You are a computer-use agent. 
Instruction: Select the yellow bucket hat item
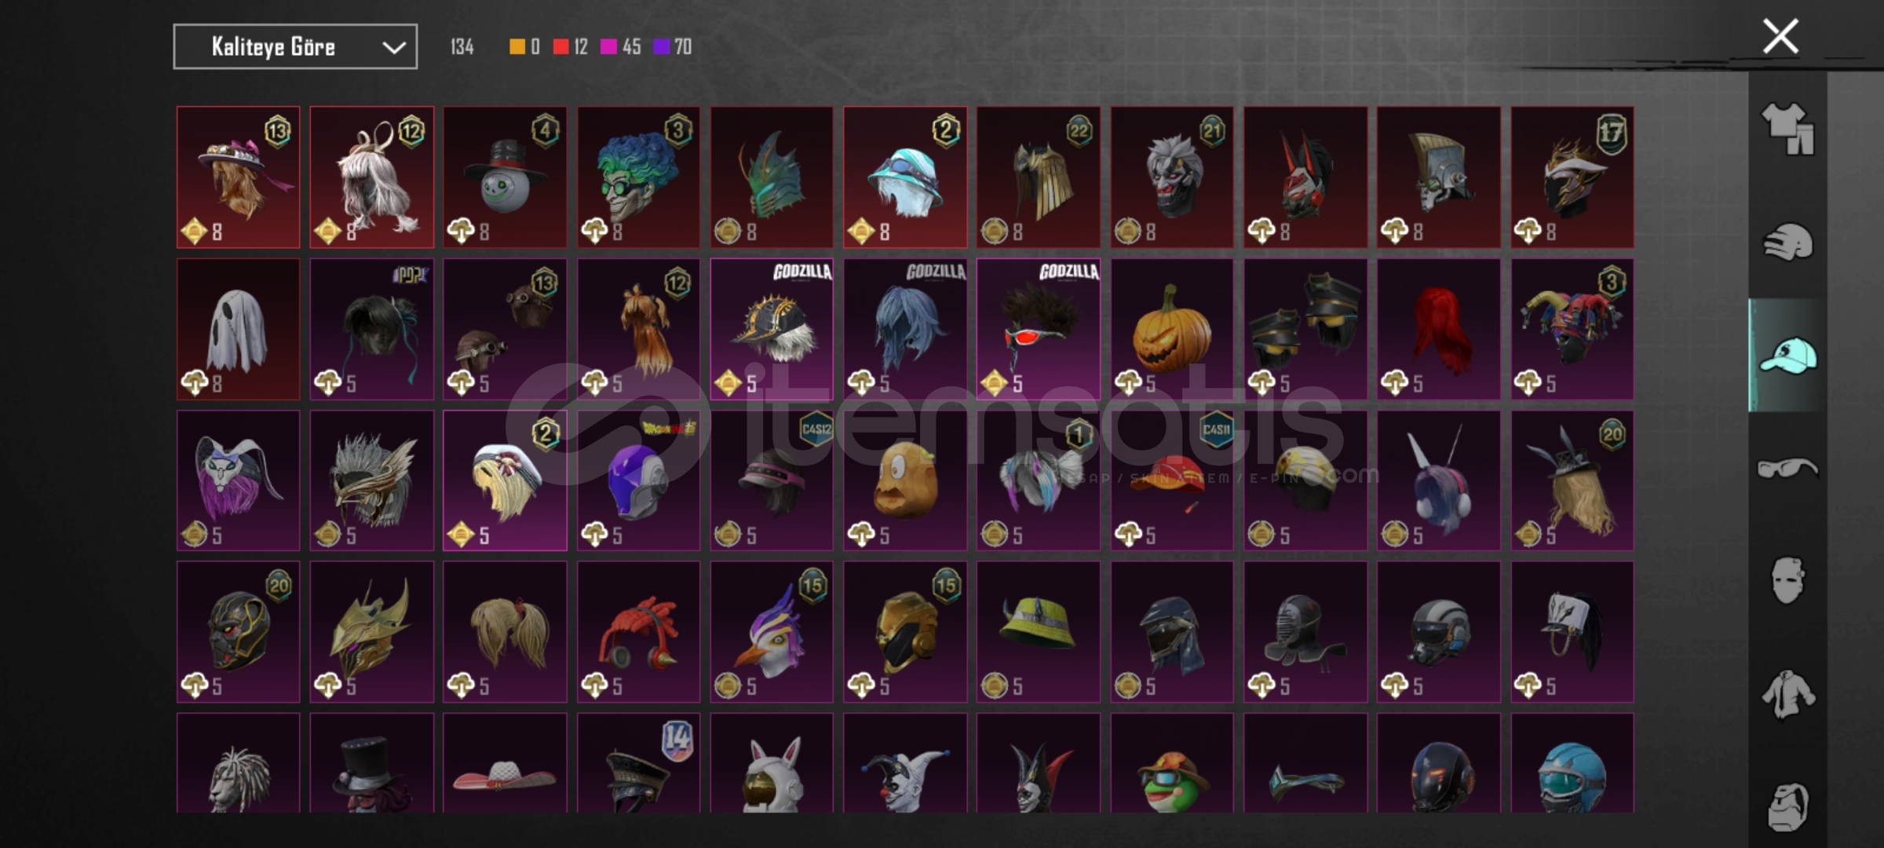tap(1039, 632)
